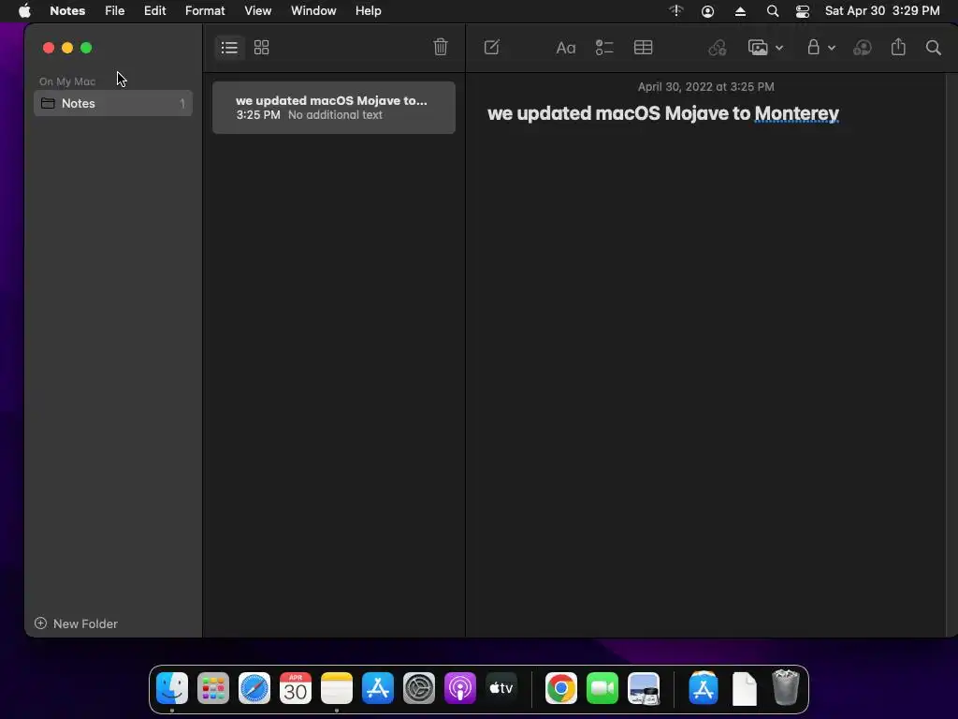Search notes using toolbar magnifier

pos(933,48)
